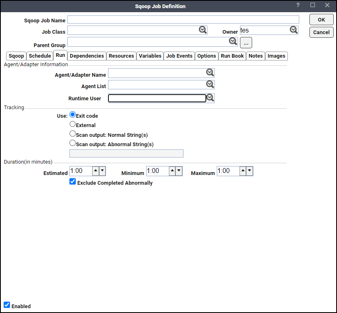Viewport: 337px width, 313px height.
Task: Switch to the Schedule tab
Action: click(x=40, y=56)
